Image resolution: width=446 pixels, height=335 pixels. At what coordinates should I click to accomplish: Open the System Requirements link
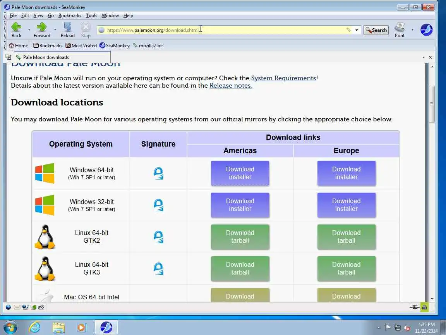coord(283,78)
